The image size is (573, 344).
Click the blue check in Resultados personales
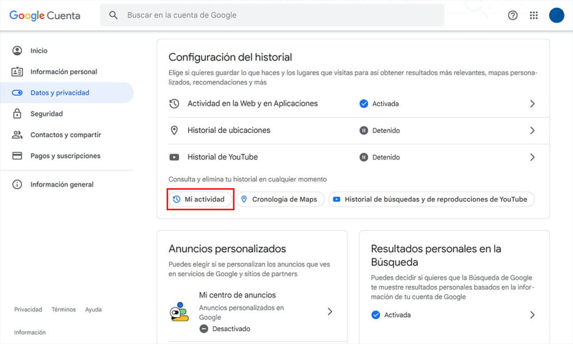pos(375,315)
